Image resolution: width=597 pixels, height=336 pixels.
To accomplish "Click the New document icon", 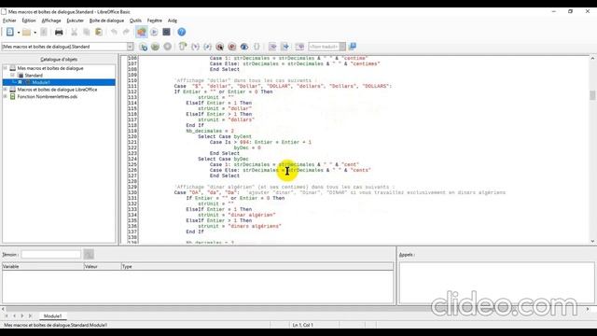I will (9, 33).
